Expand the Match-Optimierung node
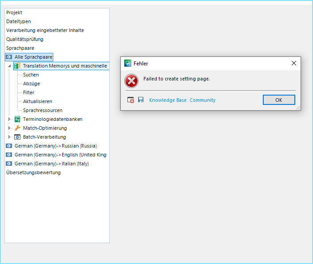Image resolution: width=313 pixels, height=264 pixels. 9,128
